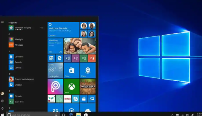Open the PicsArt pink tile
Viewport: 202px width, 116px height.
tap(55, 86)
